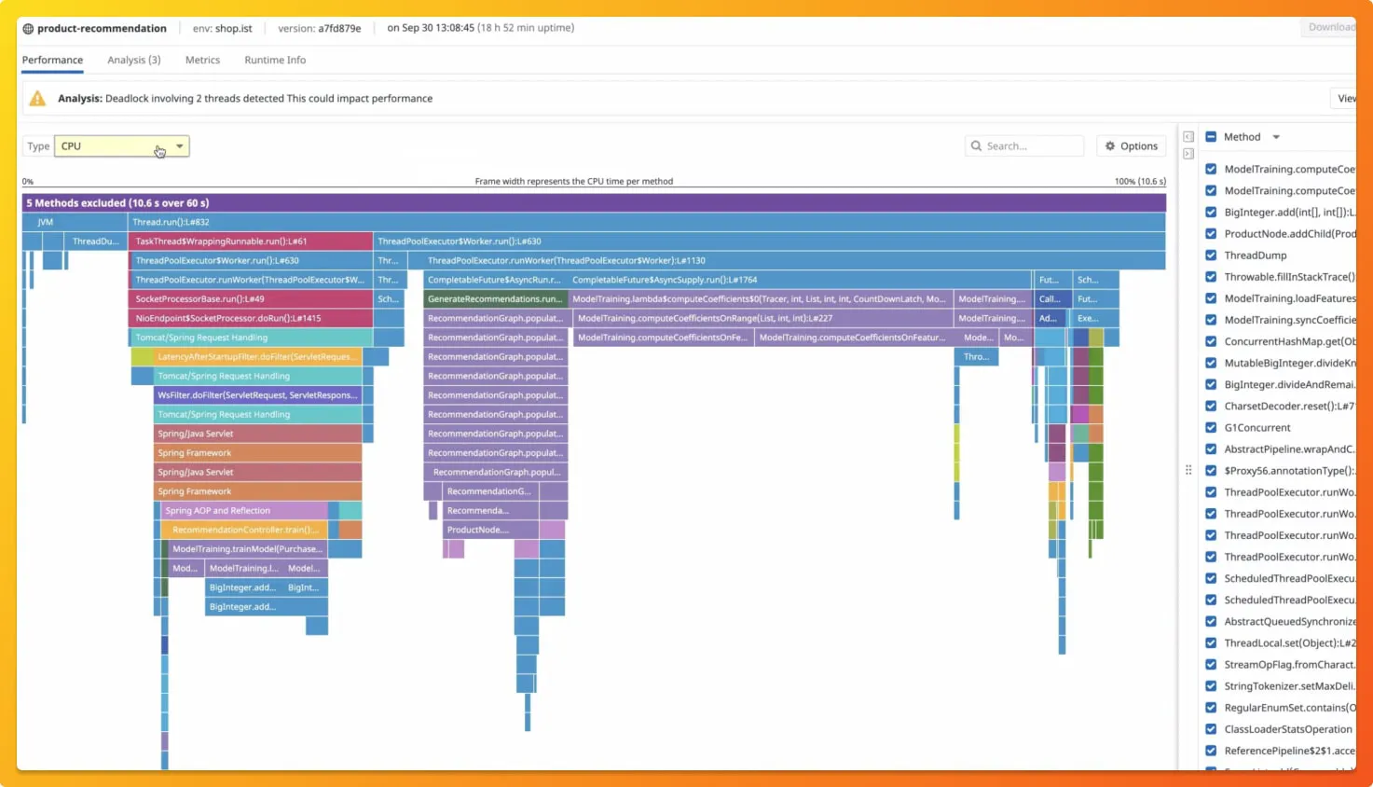
Task: Open the Metrics tab
Action: [x=202, y=60]
